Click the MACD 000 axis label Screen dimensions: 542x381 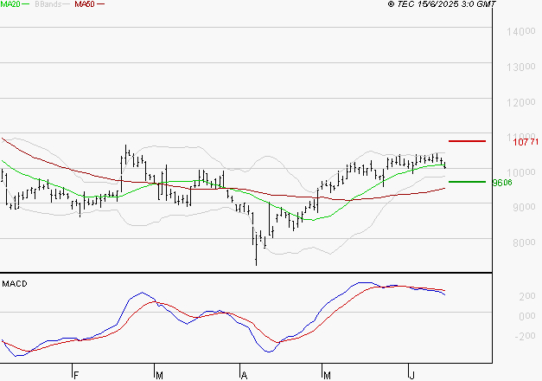point(527,316)
